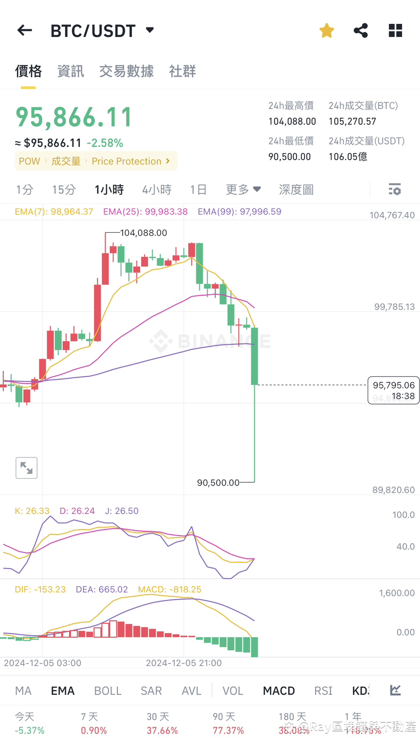Open the share options icon

pyautogui.click(x=361, y=30)
